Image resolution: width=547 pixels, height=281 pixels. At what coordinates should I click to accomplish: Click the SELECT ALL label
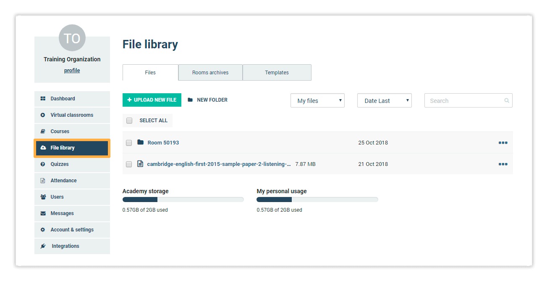(154, 121)
